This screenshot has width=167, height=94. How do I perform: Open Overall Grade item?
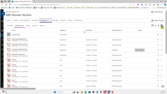16,35
